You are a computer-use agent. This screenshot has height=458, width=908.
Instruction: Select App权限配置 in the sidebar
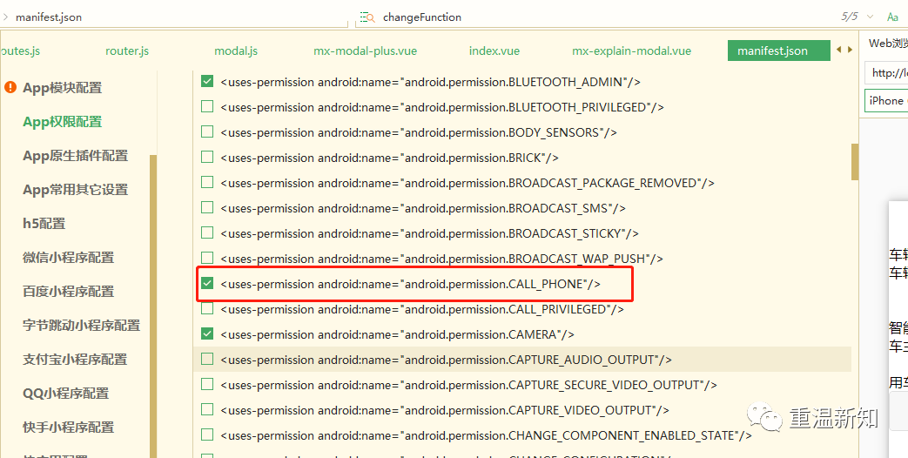(62, 122)
